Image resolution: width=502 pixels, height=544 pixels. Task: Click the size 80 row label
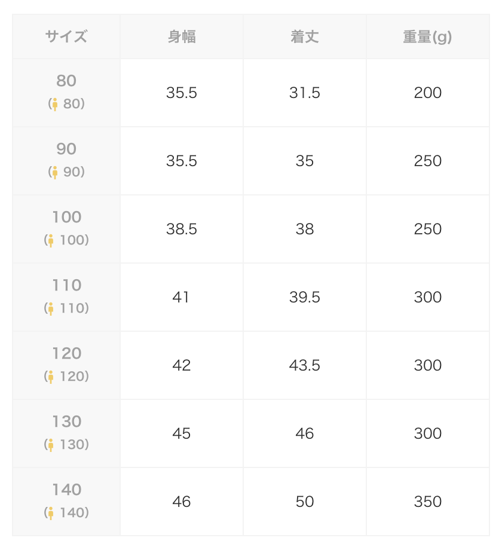pos(66,93)
